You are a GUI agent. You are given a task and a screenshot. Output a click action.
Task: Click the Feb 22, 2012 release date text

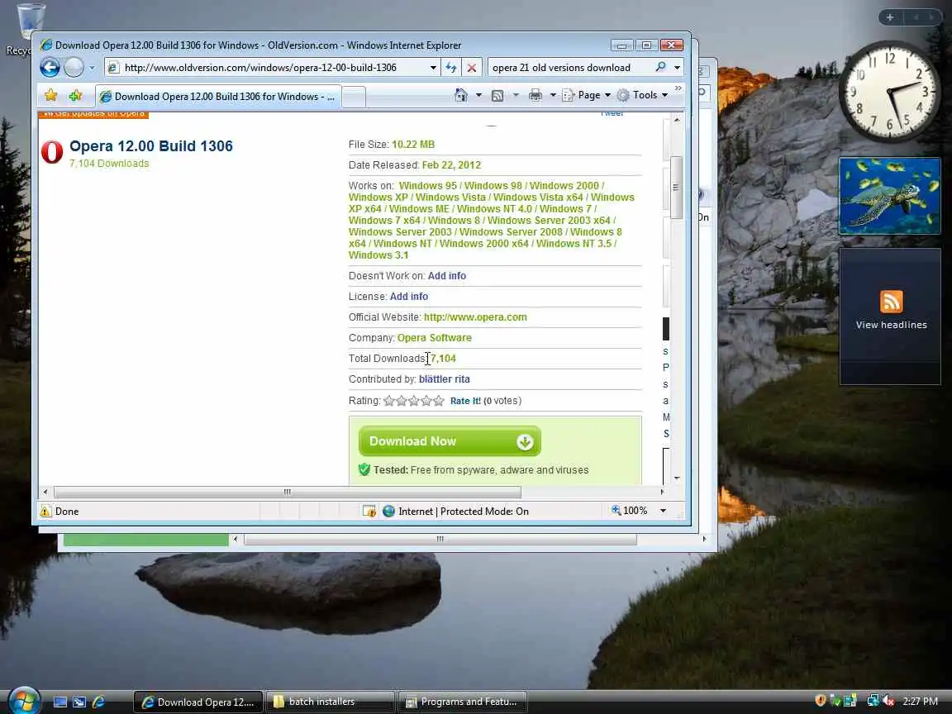coord(451,165)
